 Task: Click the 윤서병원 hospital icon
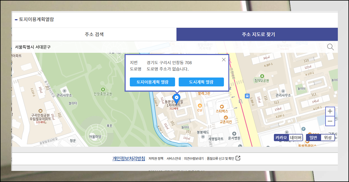click(234, 134)
